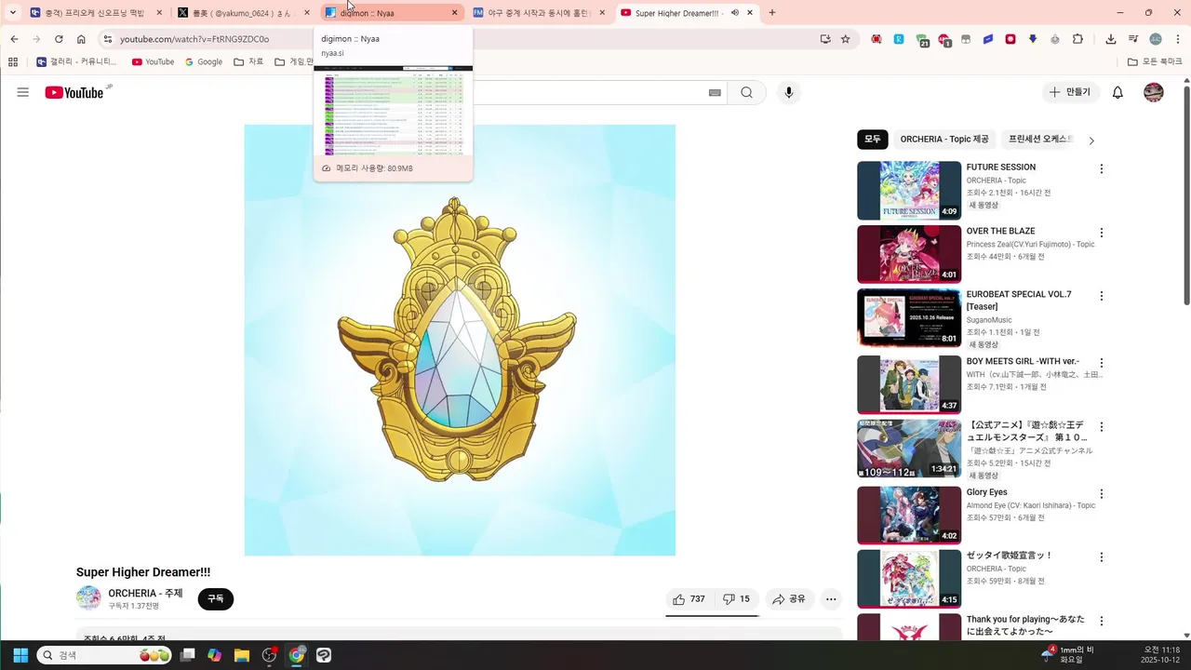Open the ORCHERIA - 주제 channel link
The width and height of the screenshot is (1191, 670).
point(145,594)
